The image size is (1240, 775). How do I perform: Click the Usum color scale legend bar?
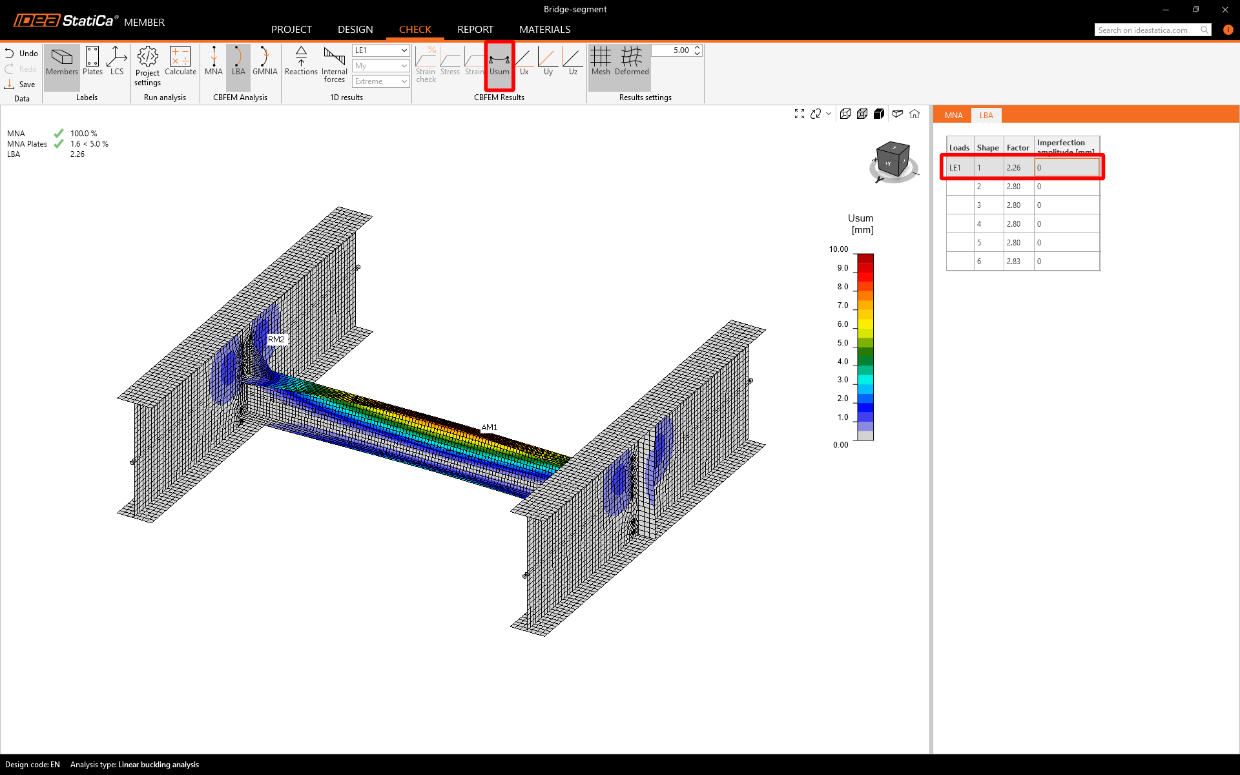865,347
